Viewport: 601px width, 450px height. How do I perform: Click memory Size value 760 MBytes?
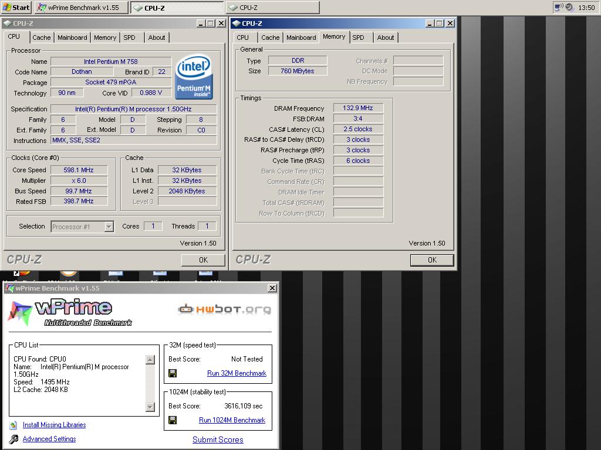click(298, 71)
